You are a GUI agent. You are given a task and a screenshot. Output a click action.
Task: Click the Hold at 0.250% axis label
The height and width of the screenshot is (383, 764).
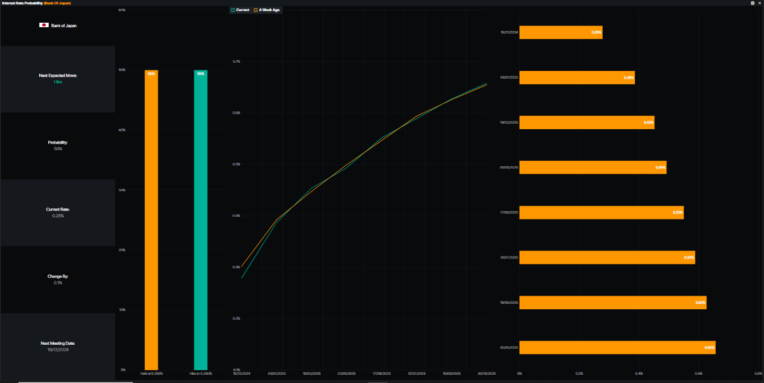click(151, 374)
